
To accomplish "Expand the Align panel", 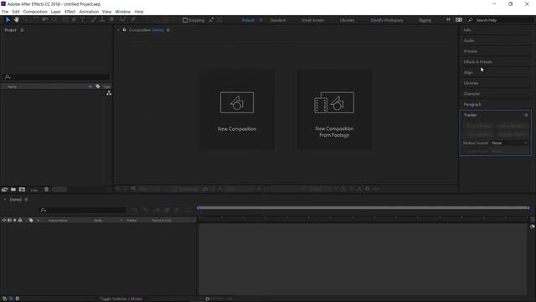I will coord(468,72).
